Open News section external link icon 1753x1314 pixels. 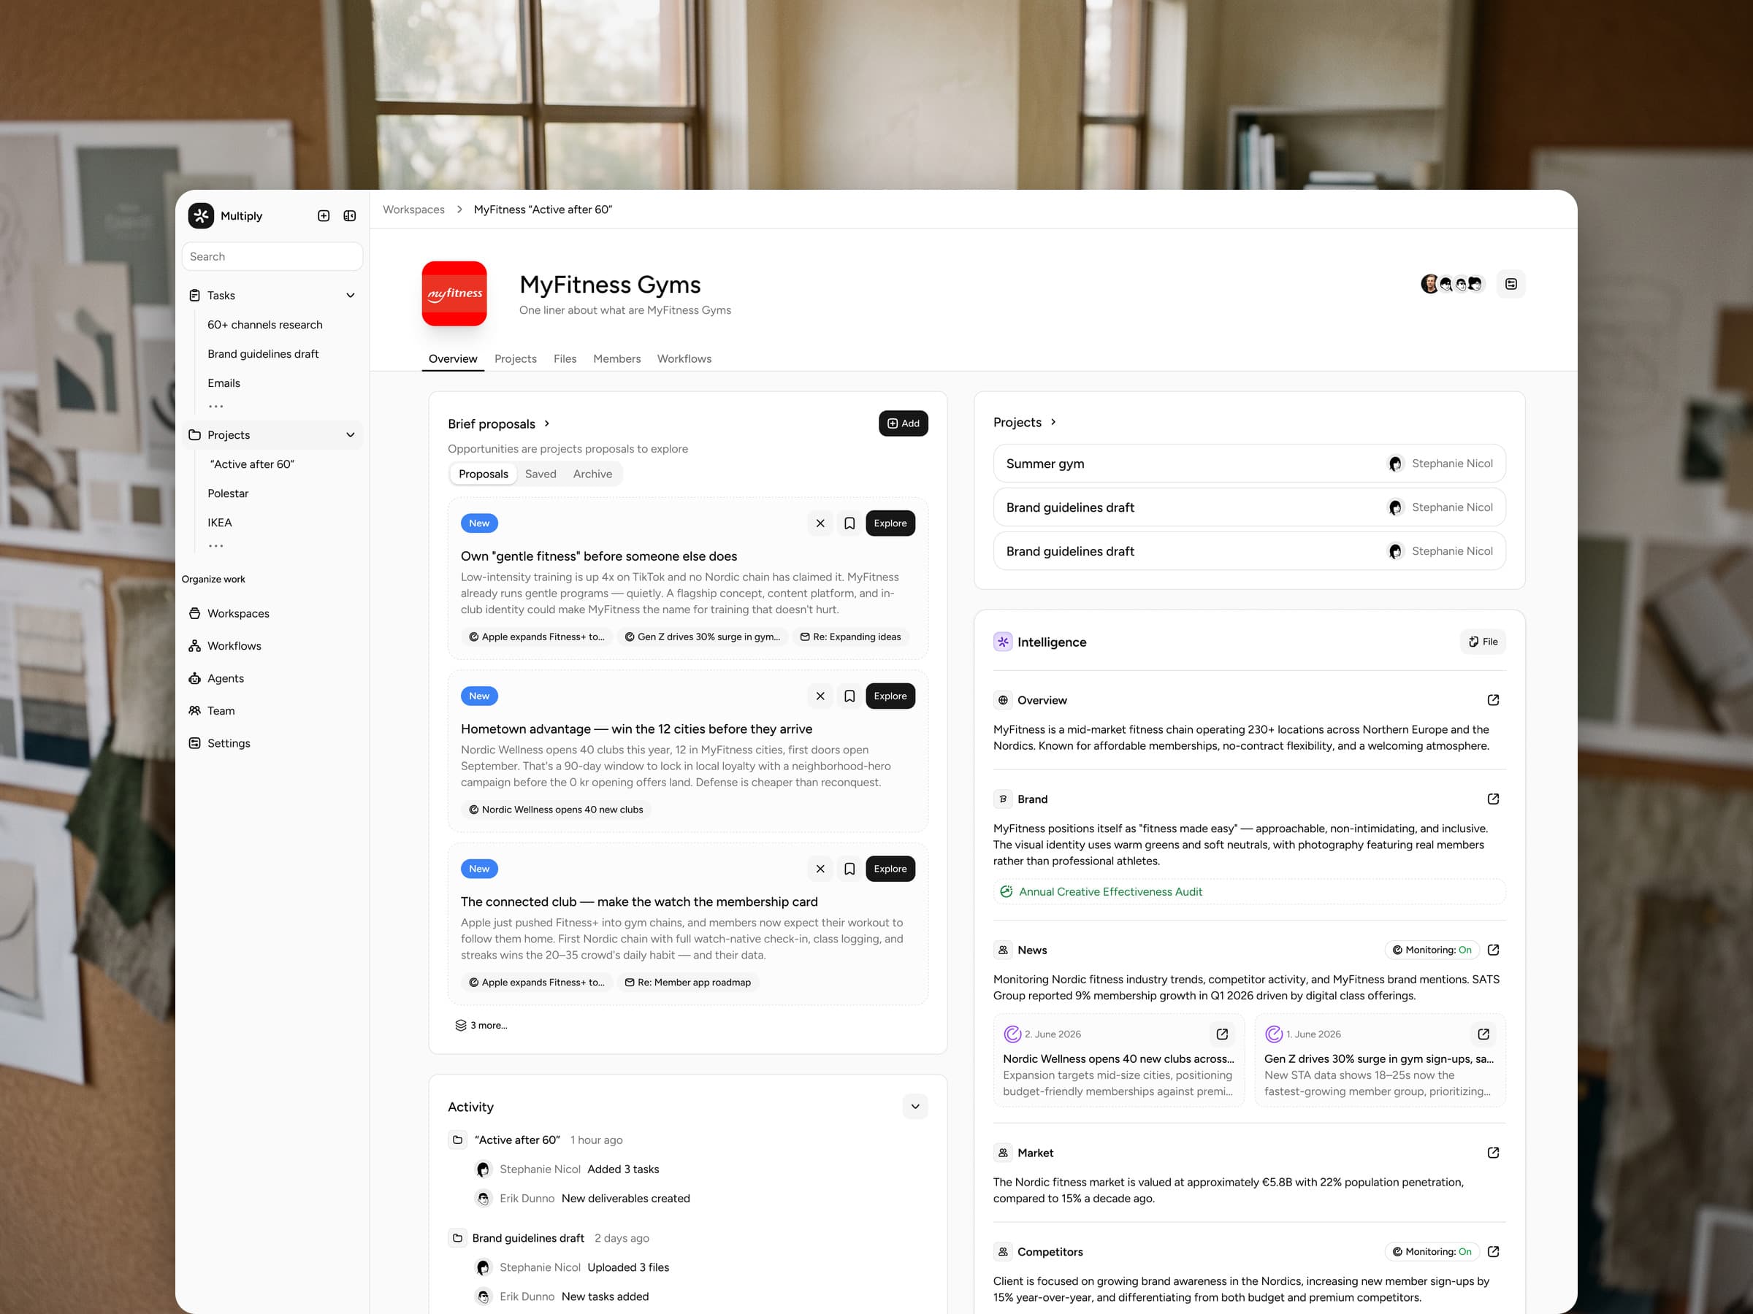pyautogui.click(x=1493, y=950)
